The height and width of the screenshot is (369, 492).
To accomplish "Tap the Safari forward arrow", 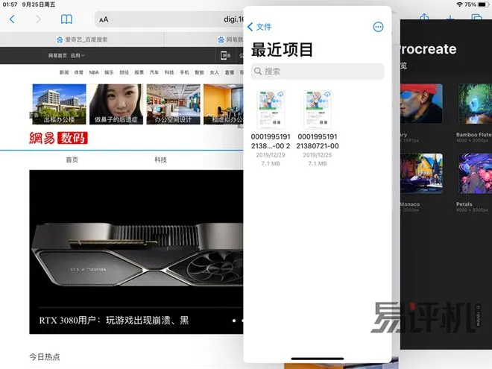I will tap(38, 19).
